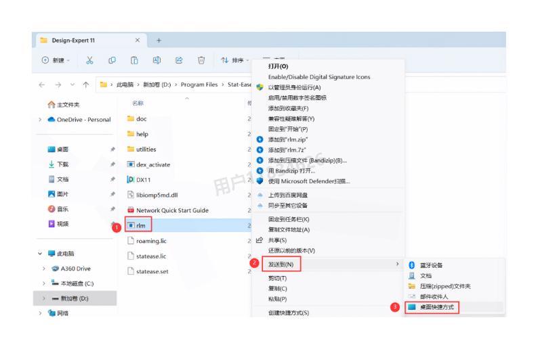Select the utilities folder

[x=142, y=149]
